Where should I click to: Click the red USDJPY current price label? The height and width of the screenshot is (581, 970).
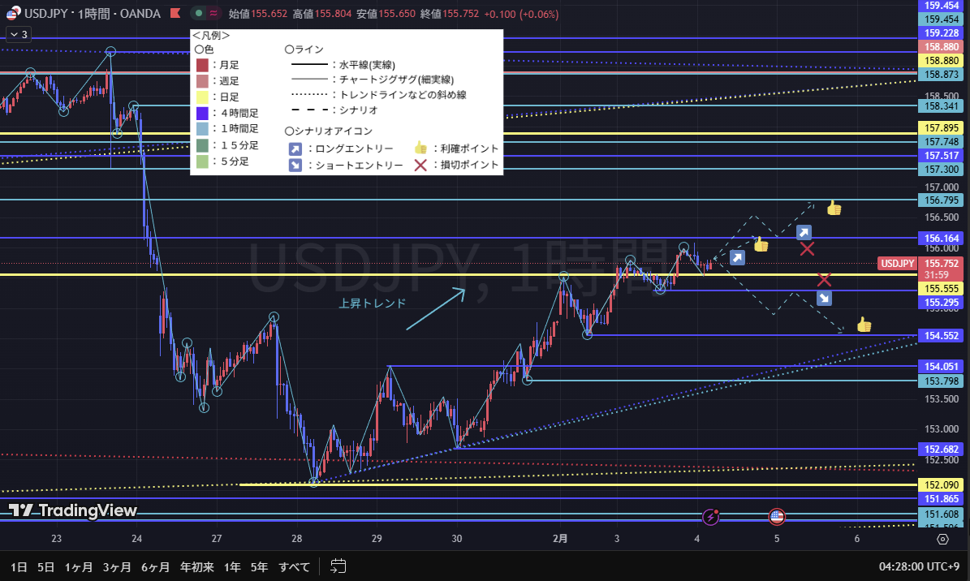pyautogui.click(x=898, y=264)
